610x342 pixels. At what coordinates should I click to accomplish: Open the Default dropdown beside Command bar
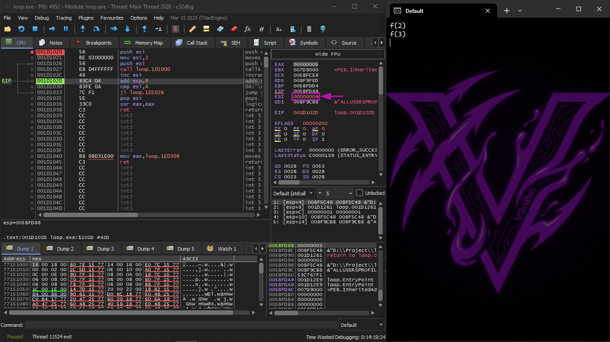point(361,325)
